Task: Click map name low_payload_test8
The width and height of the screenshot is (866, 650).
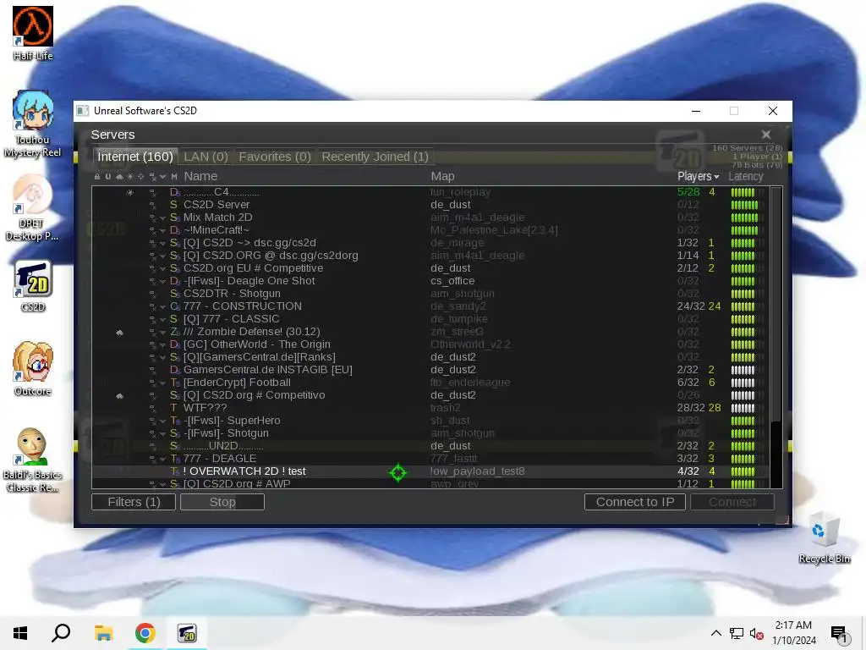Action: click(x=478, y=471)
